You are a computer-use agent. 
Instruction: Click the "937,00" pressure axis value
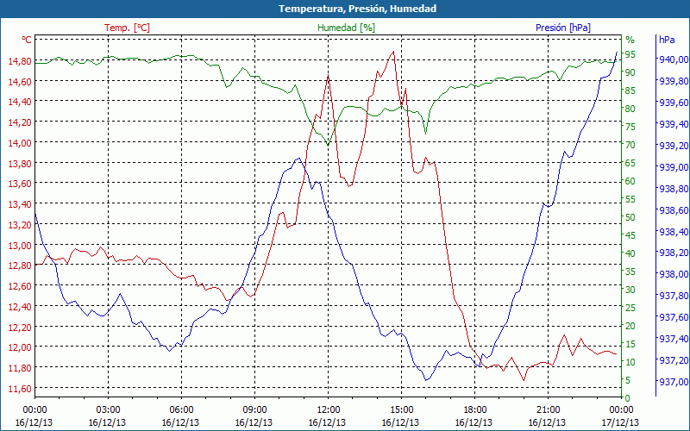[x=673, y=382]
